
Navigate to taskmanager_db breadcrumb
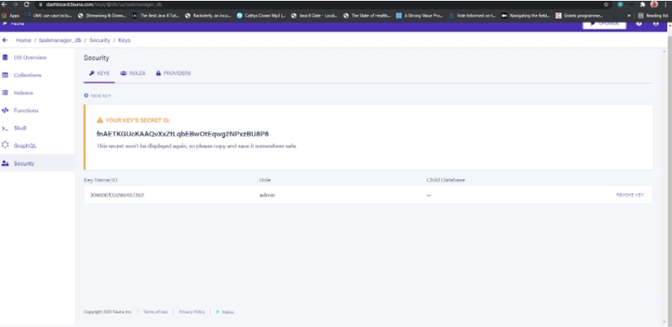tap(60, 40)
